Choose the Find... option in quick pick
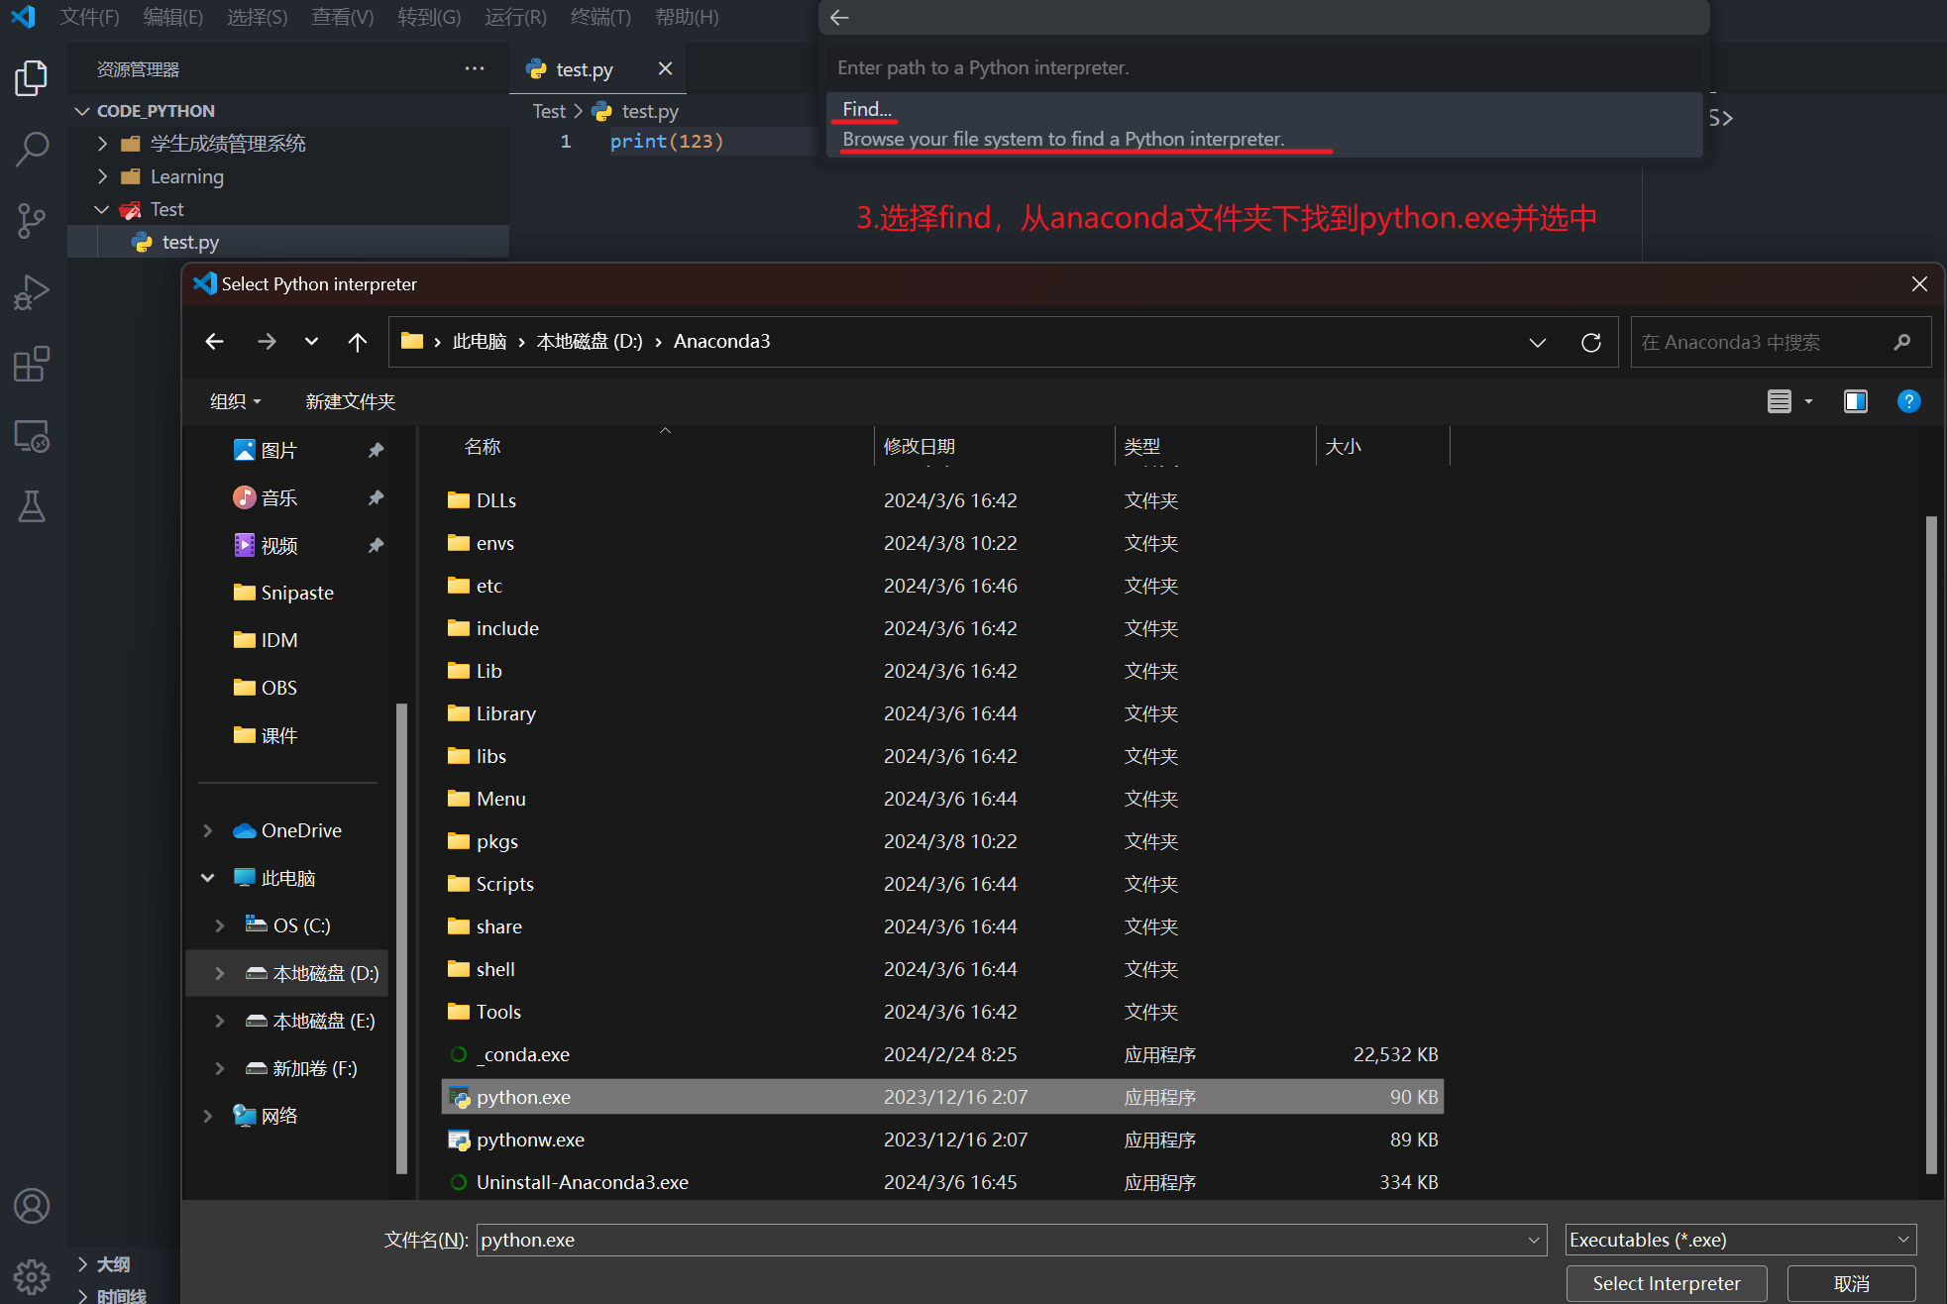This screenshot has height=1304, width=1947. [1264, 124]
